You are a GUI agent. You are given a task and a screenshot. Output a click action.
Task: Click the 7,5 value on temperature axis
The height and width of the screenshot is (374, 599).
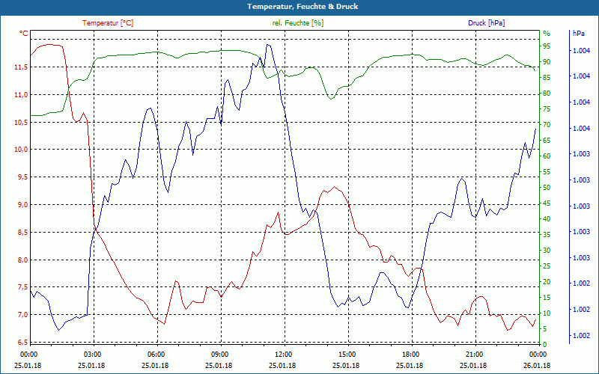22,287
